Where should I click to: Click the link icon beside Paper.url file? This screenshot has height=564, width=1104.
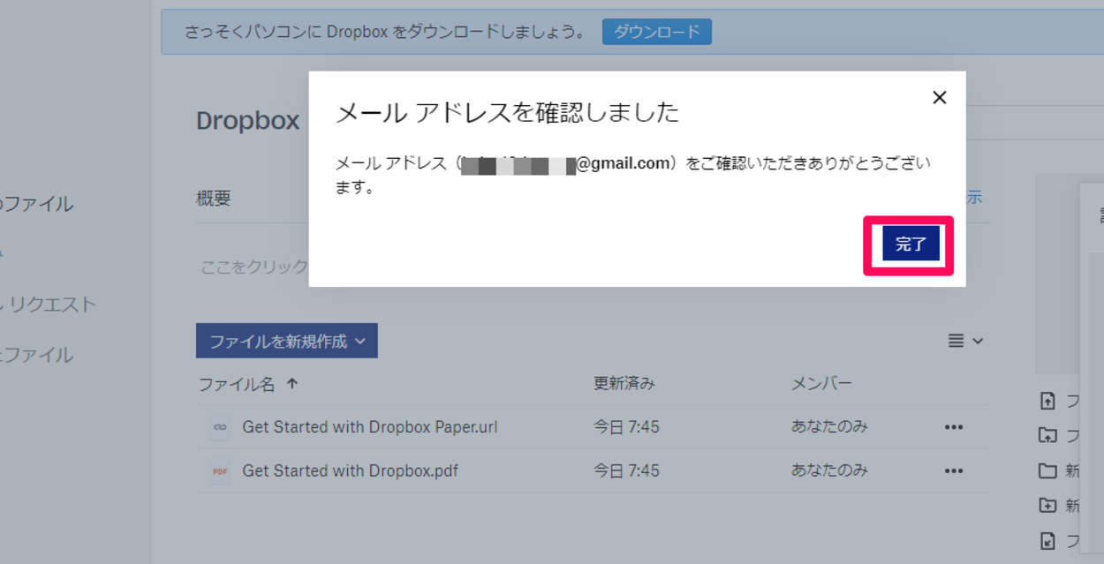(220, 427)
